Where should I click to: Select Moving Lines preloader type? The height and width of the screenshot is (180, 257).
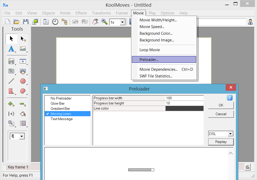point(68,114)
